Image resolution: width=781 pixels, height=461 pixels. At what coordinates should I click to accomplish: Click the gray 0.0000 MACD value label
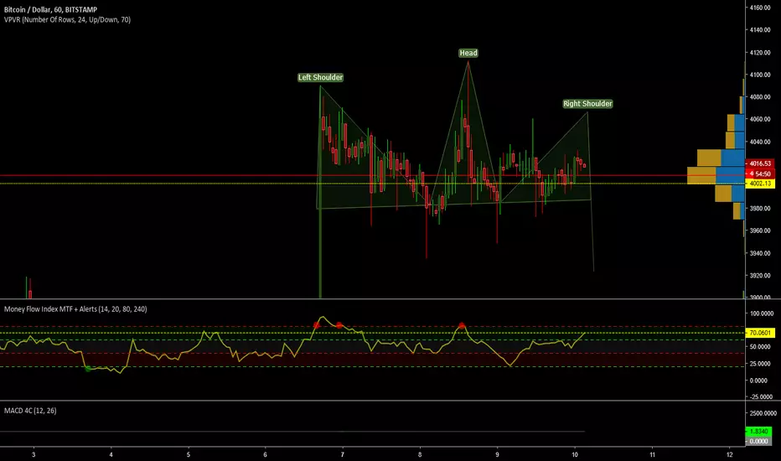[758, 441]
